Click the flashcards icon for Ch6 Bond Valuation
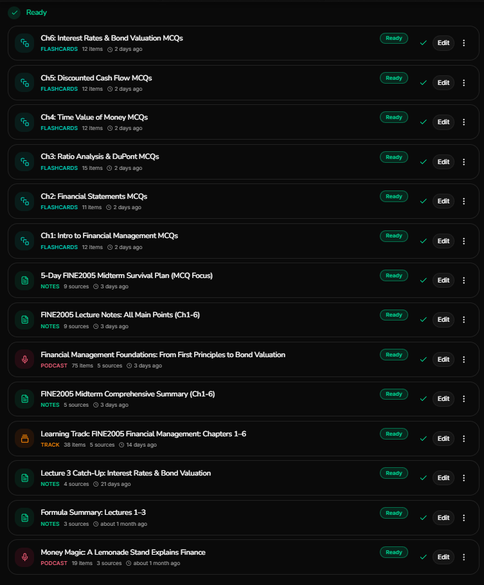This screenshot has height=585, width=484. 24,43
